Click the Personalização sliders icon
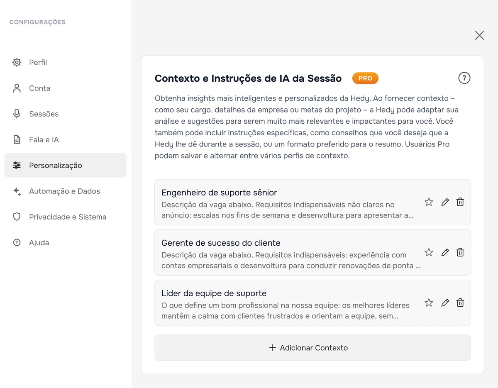 pos(17,165)
